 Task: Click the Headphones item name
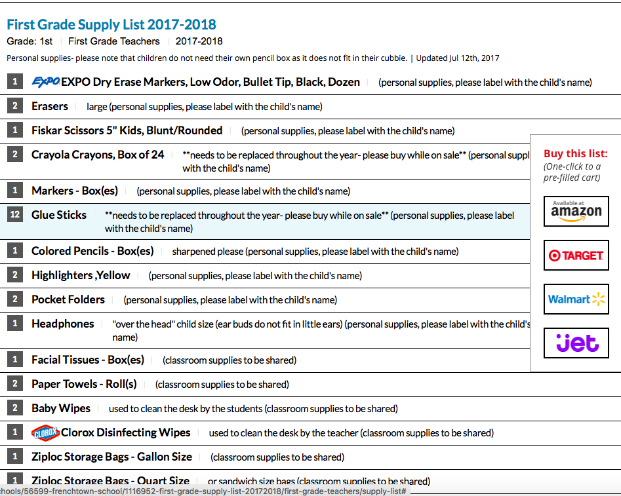click(x=63, y=324)
